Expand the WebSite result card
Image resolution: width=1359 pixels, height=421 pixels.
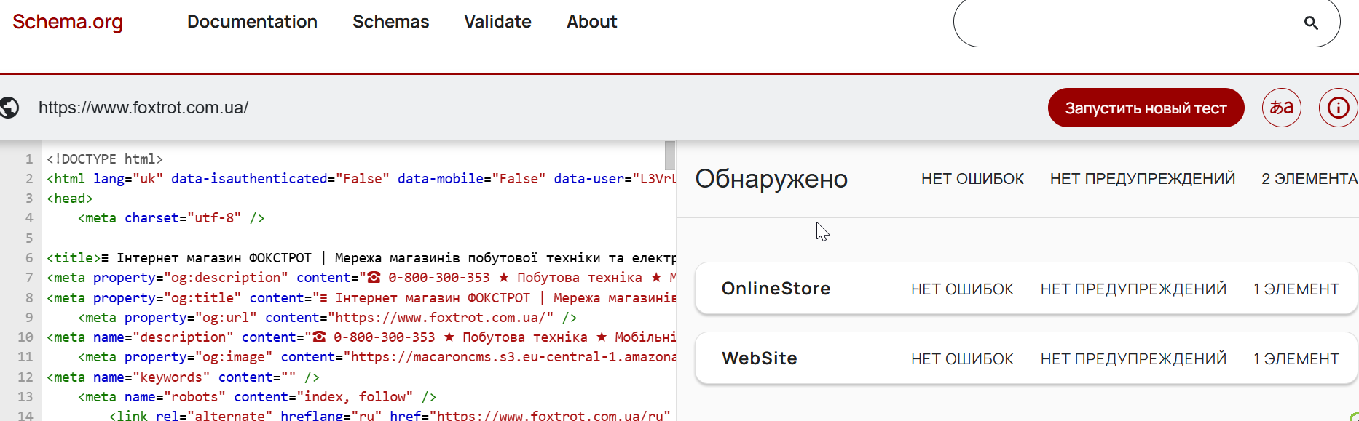point(1025,358)
